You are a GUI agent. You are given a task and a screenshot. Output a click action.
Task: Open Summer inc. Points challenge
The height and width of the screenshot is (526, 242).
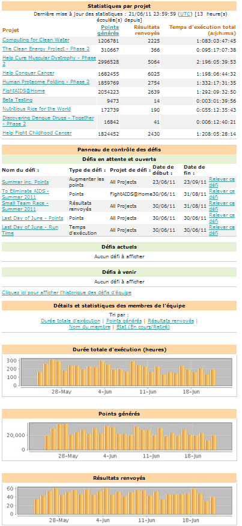(x=25, y=183)
